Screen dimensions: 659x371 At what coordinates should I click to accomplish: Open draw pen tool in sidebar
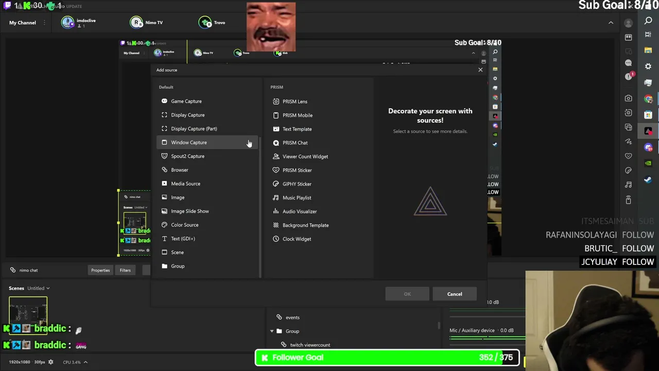pyautogui.click(x=628, y=141)
